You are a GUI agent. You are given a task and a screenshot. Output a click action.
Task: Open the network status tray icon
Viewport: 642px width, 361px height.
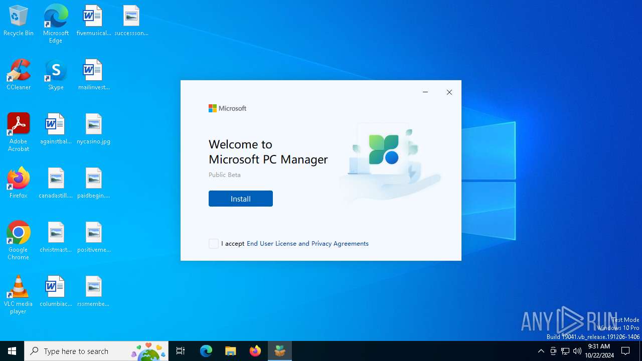point(565,351)
